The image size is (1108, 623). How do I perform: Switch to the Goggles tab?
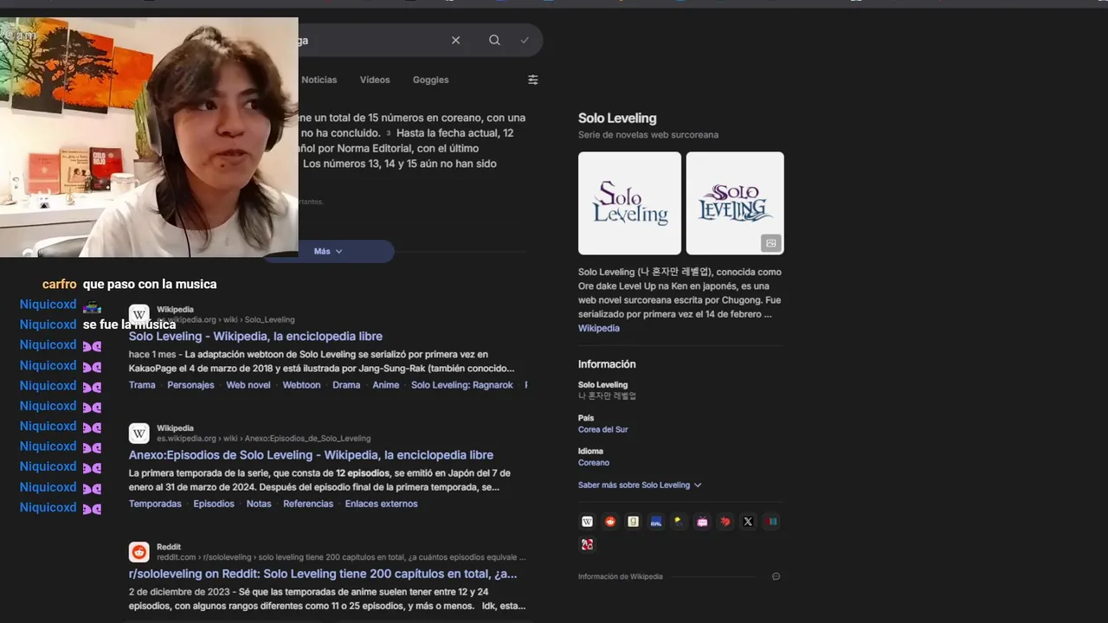pos(430,80)
